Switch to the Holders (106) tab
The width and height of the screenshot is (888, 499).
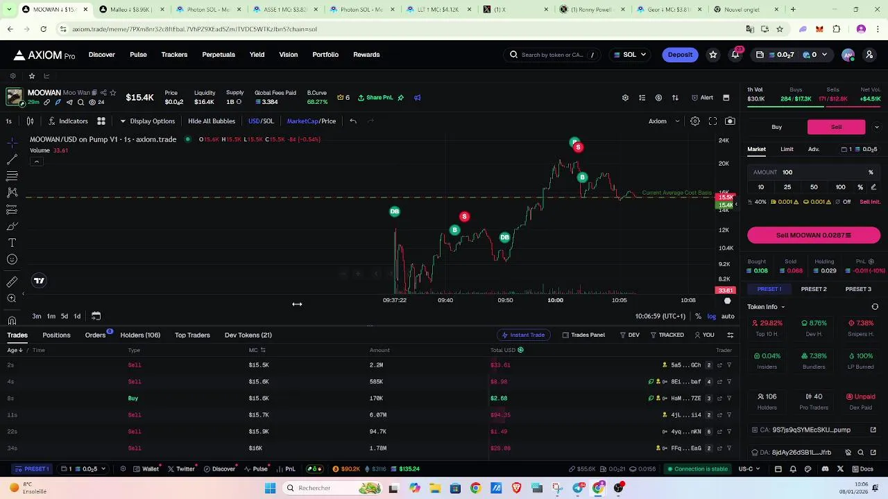140,335
